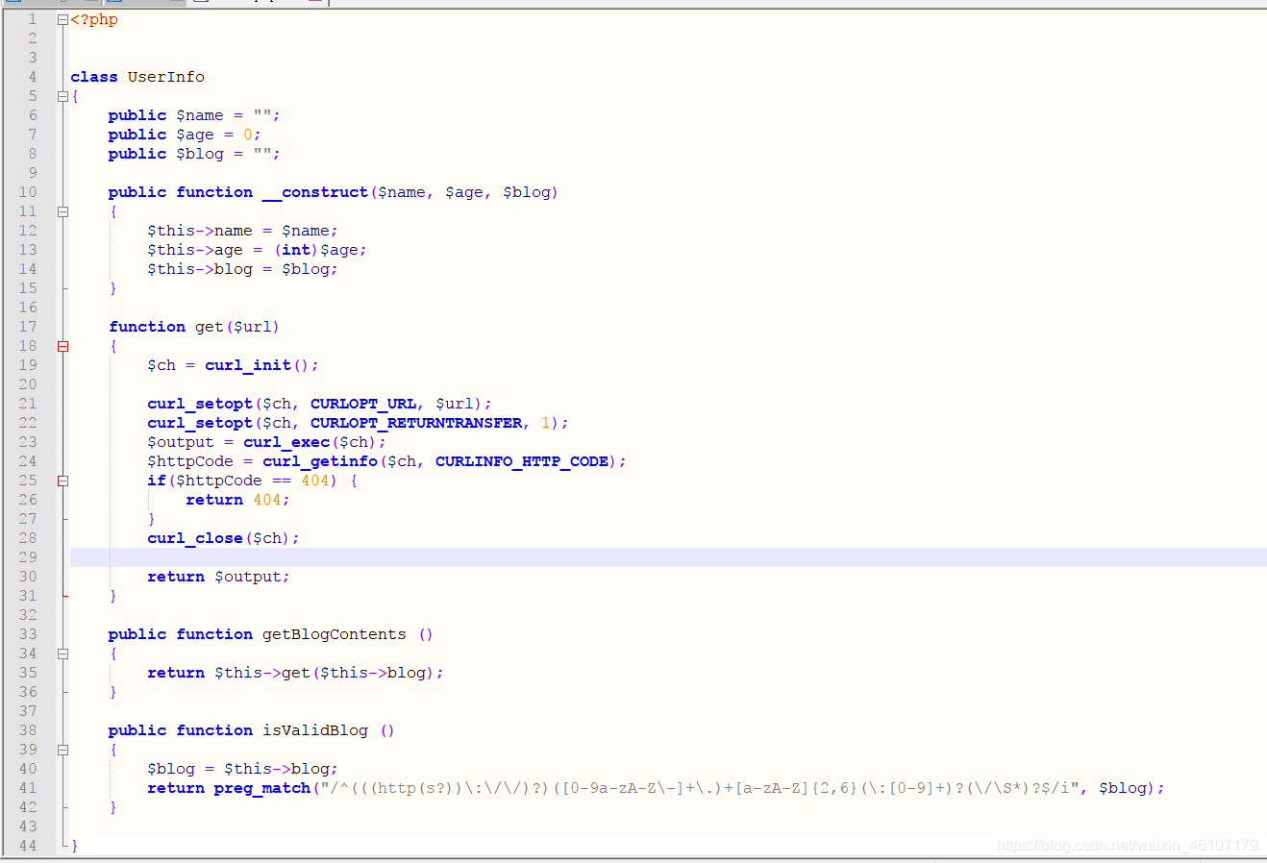Screen dimensions: 1267x863
Task: Click the (int) cast keyword
Action: pyautogui.click(x=296, y=250)
